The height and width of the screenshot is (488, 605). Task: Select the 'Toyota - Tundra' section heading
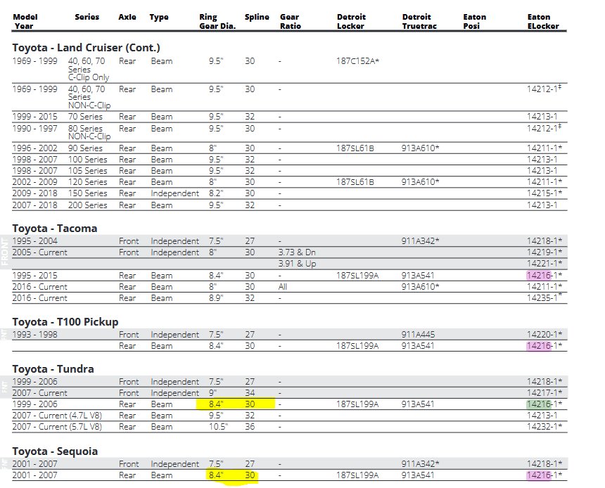coord(53,369)
